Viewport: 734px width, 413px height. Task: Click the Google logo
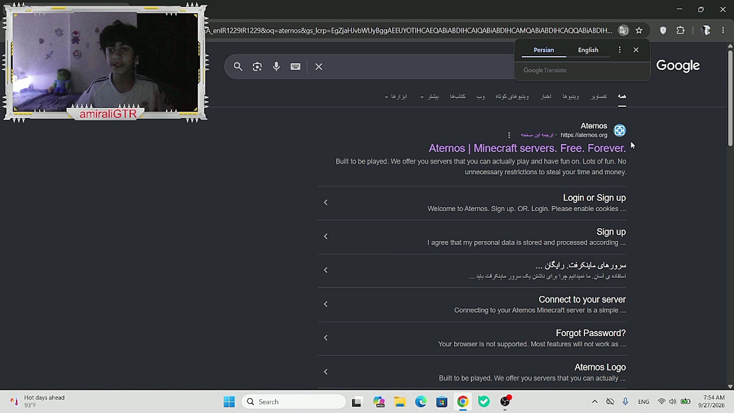pos(678,66)
